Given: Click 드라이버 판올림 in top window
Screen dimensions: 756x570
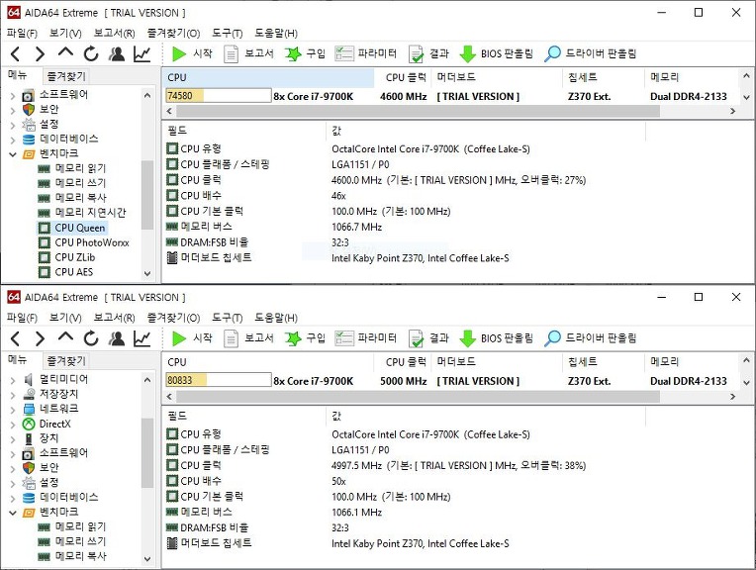Looking at the screenshot, I should tap(590, 54).
